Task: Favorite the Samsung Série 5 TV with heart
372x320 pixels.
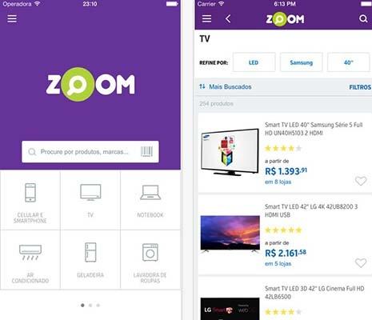Action: pyautogui.click(x=361, y=181)
